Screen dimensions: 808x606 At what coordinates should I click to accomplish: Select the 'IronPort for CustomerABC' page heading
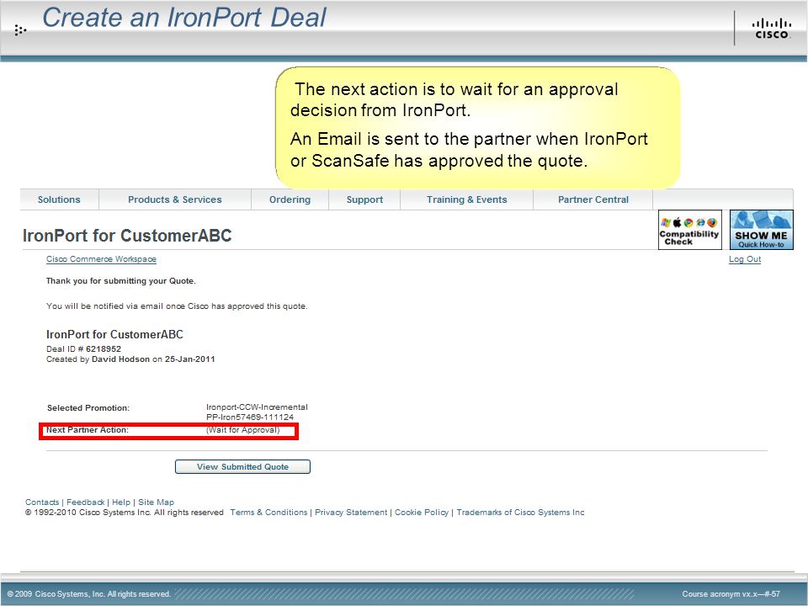[127, 236]
